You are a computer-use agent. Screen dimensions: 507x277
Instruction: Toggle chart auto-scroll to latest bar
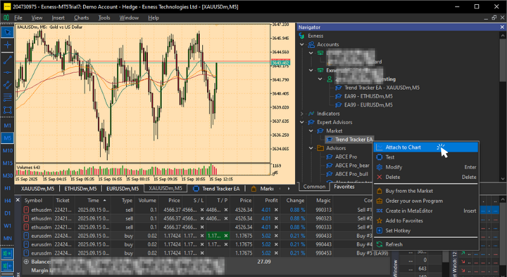coord(7,254)
